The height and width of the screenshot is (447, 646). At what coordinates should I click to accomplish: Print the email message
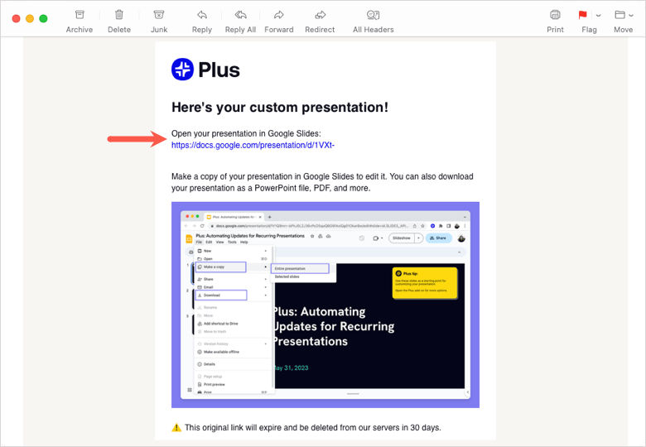pos(555,22)
